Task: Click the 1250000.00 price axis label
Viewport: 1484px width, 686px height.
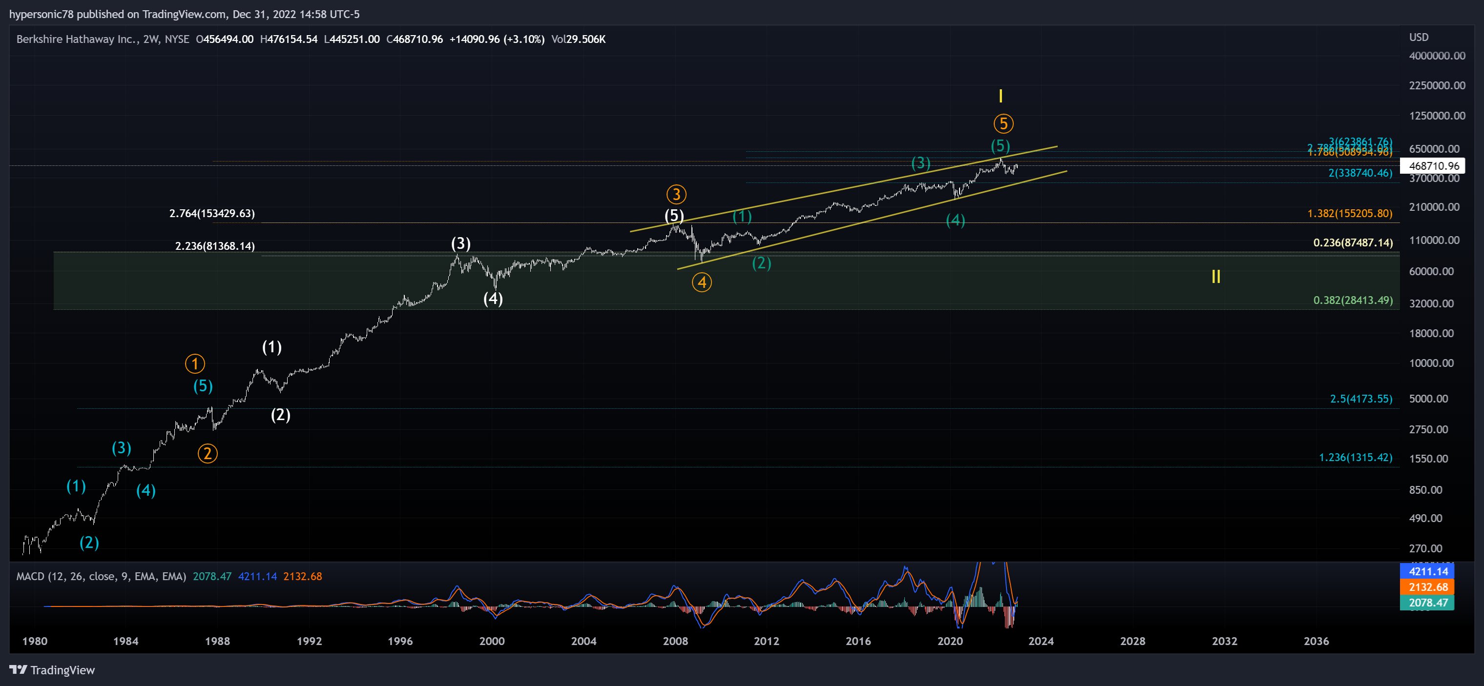Action: [1437, 116]
